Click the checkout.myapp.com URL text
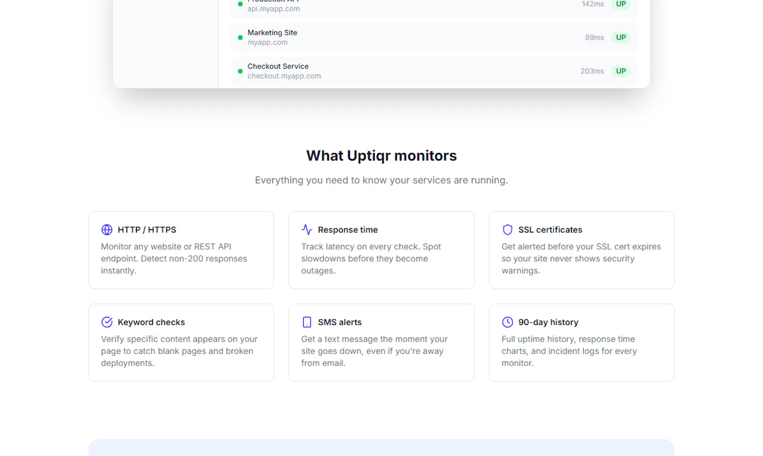 [284, 76]
